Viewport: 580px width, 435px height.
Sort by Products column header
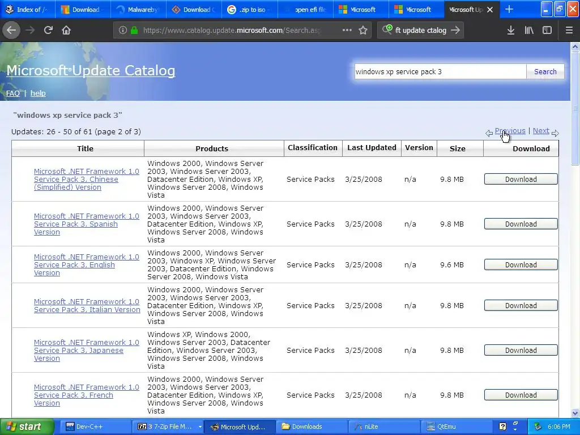(x=212, y=149)
